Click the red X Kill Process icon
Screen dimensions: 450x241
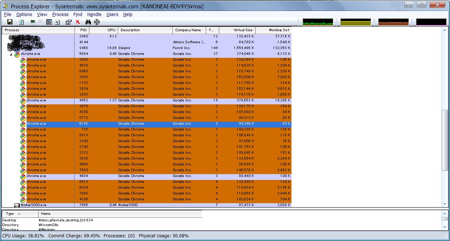click(x=77, y=22)
